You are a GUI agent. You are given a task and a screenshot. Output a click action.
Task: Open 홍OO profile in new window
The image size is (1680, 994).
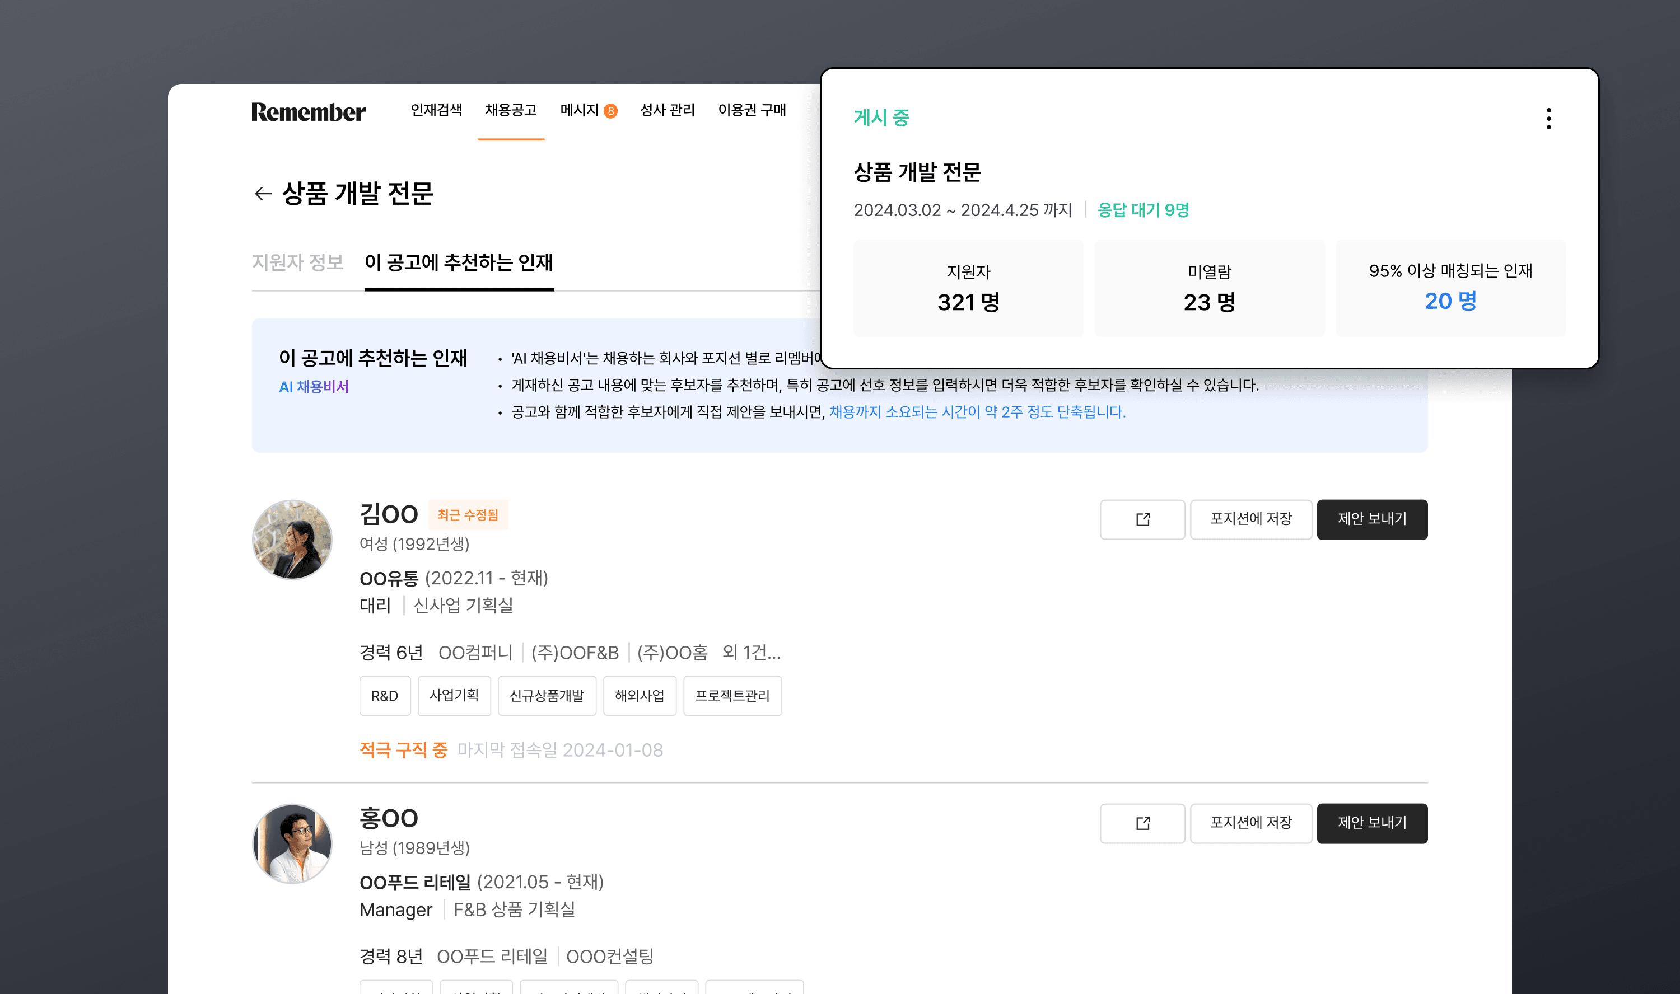tap(1142, 823)
